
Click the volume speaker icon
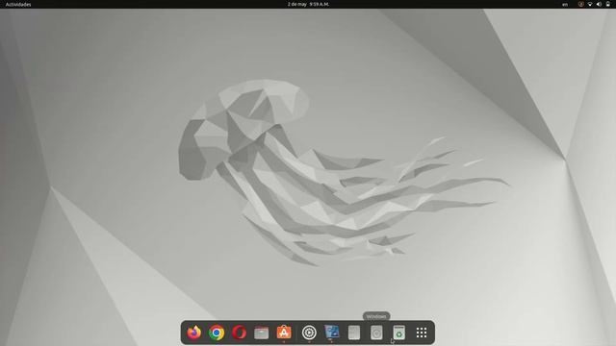tap(599, 4)
